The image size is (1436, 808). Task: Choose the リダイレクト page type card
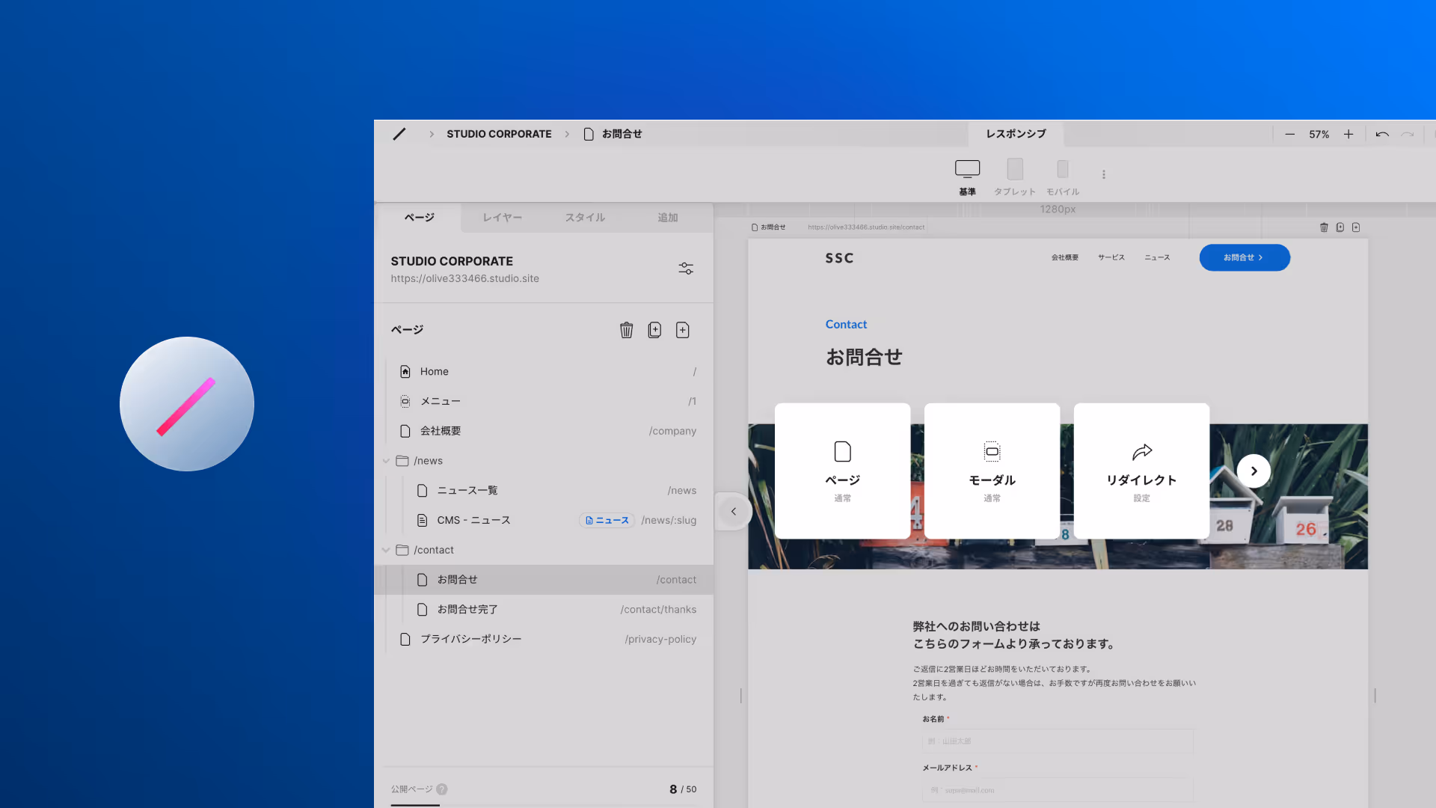coord(1141,471)
